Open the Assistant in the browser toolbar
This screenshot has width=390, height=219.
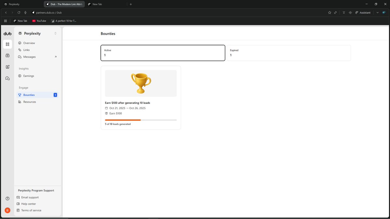[x=363, y=13]
